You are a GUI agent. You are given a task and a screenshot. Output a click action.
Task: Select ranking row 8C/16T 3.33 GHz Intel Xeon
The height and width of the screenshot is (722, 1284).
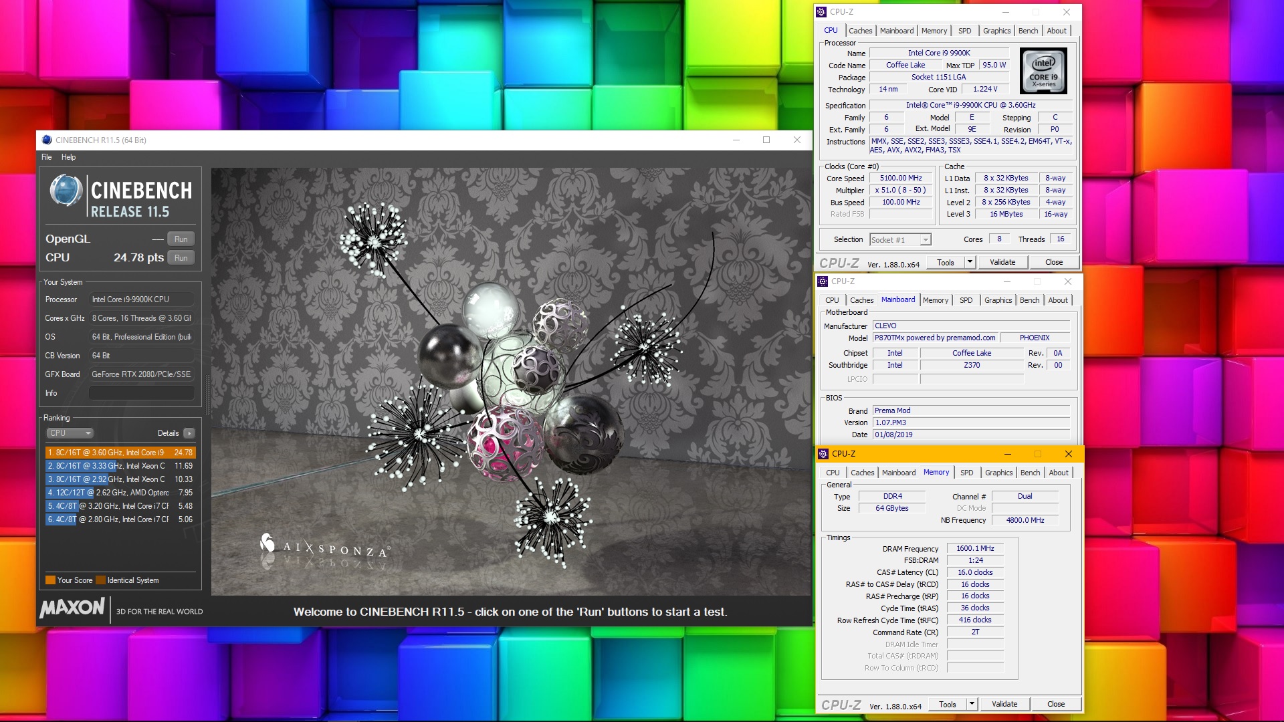[x=120, y=466]
